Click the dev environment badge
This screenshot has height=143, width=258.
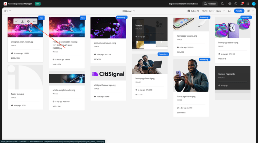coord(38,4)
